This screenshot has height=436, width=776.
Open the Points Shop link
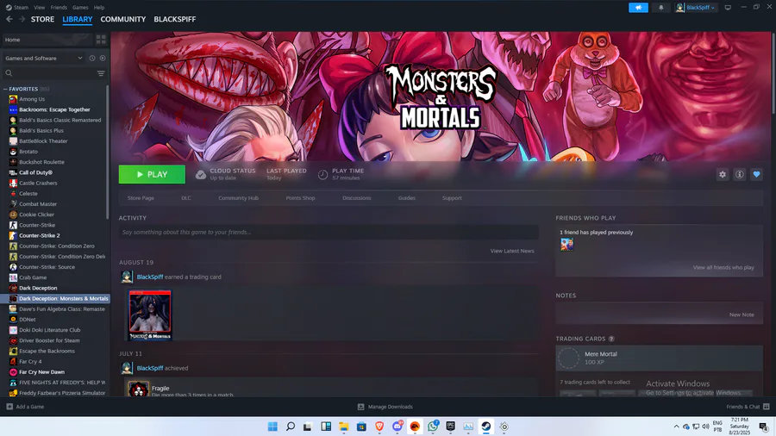click(x=300, y=197)
